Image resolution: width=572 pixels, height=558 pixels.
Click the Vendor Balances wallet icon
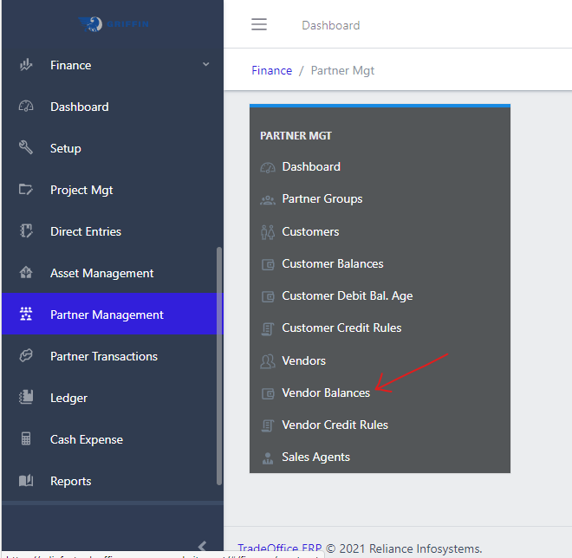tap(268, 393)
